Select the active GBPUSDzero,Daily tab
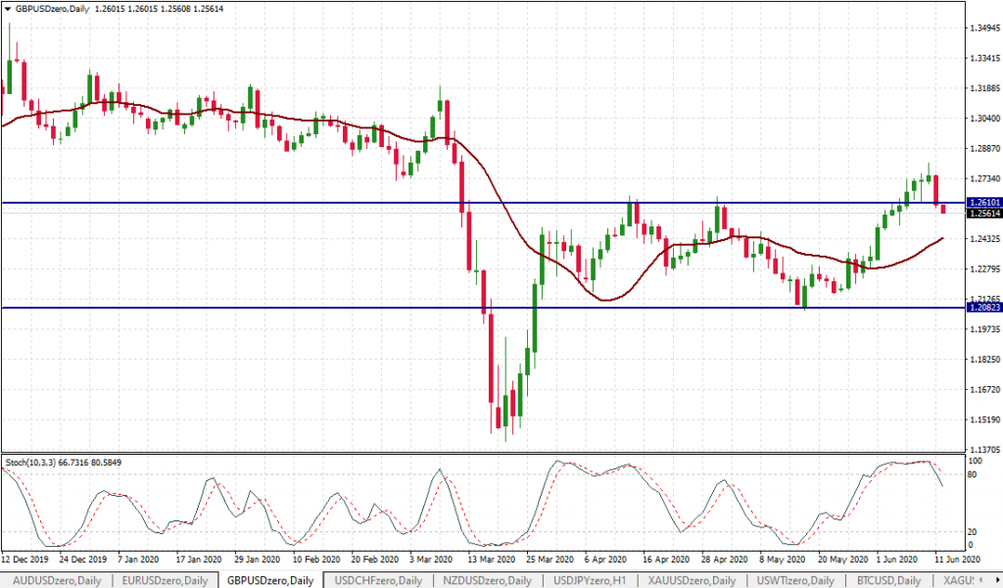Image resolution: width=1003 pixels, height=588 pixels. click(271, 580)
